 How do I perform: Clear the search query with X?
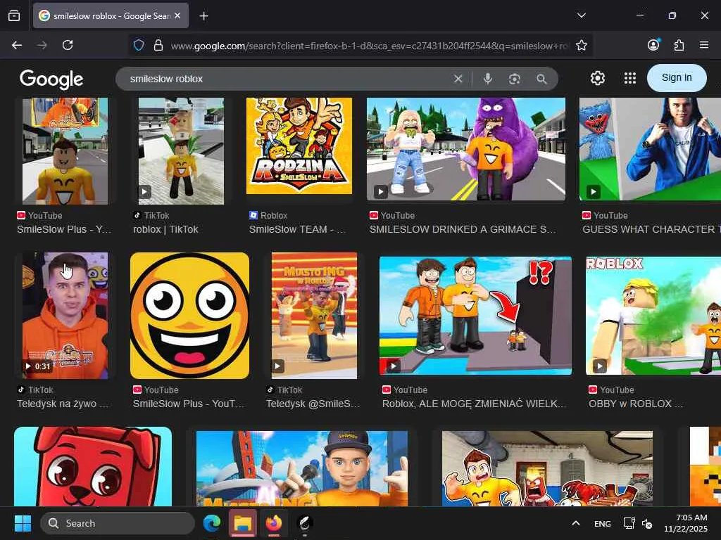tap(458, 79)
